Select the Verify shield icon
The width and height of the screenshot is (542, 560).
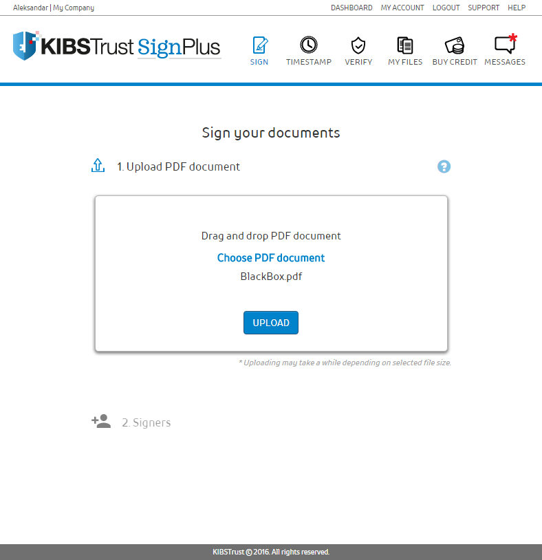(x=358, y=45)
